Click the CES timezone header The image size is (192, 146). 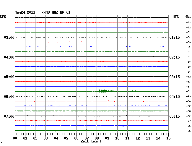3,17
